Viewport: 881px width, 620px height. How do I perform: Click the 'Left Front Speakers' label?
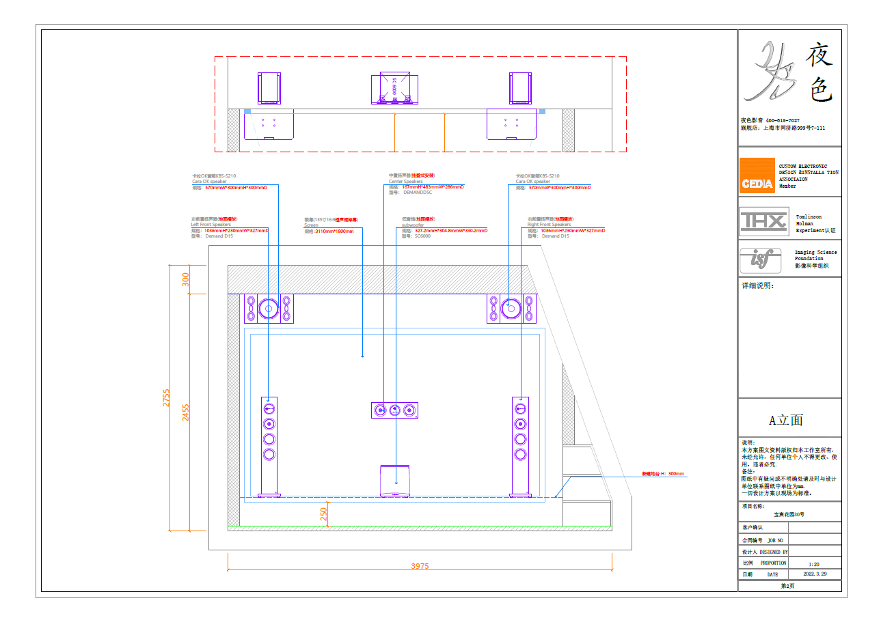click(x=211, y=225)
